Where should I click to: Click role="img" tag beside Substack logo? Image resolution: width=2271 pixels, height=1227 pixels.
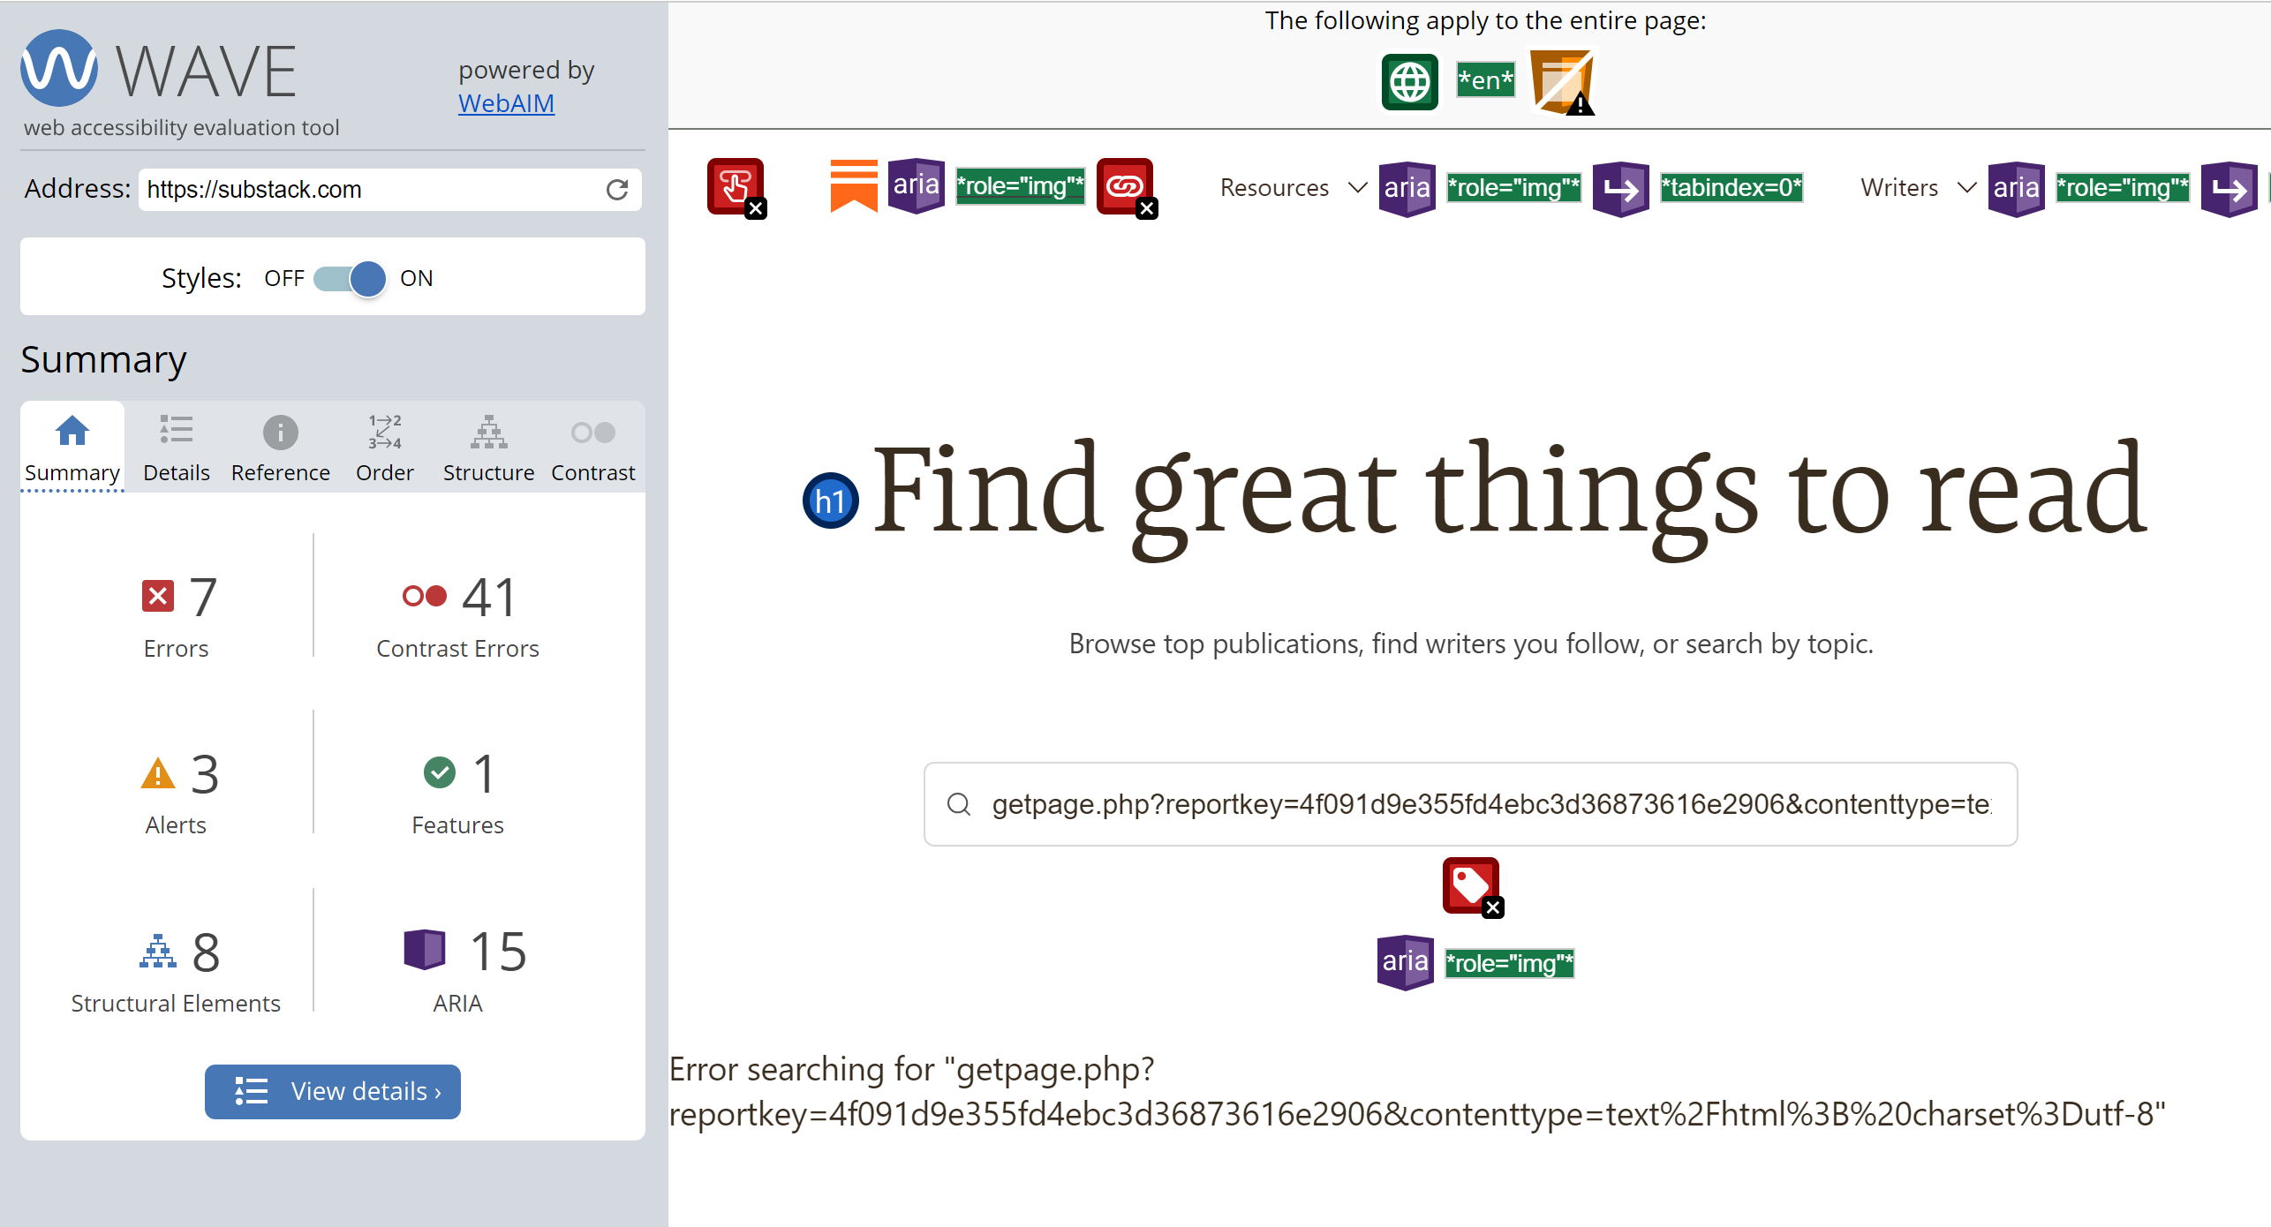1021,186
